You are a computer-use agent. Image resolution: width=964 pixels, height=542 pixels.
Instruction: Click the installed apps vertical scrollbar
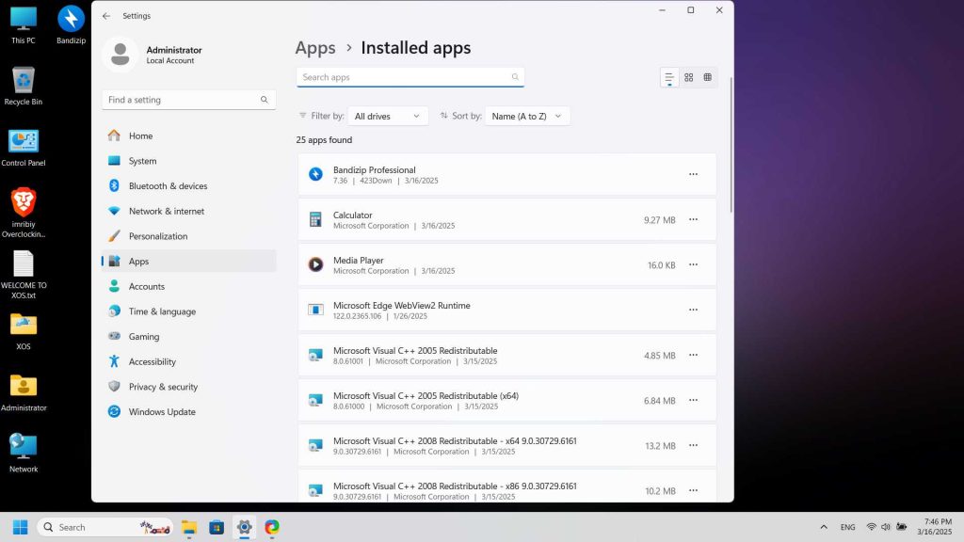(731, 145)
